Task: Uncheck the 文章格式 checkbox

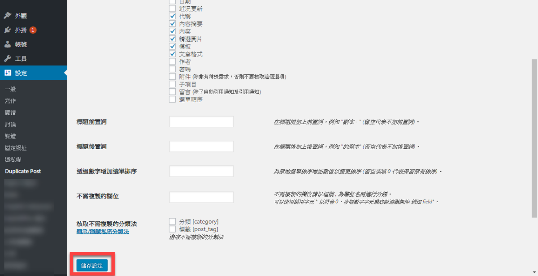Action: [172, 54]
